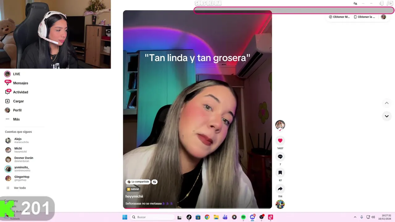Click the Mensajes icon with 99+ badge
Image resolution: width=395 pixels, height=222 pixels.
[x=7, y=83]
